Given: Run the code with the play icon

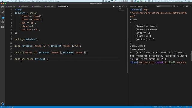Looking at the screenshot, I should 120,6.
